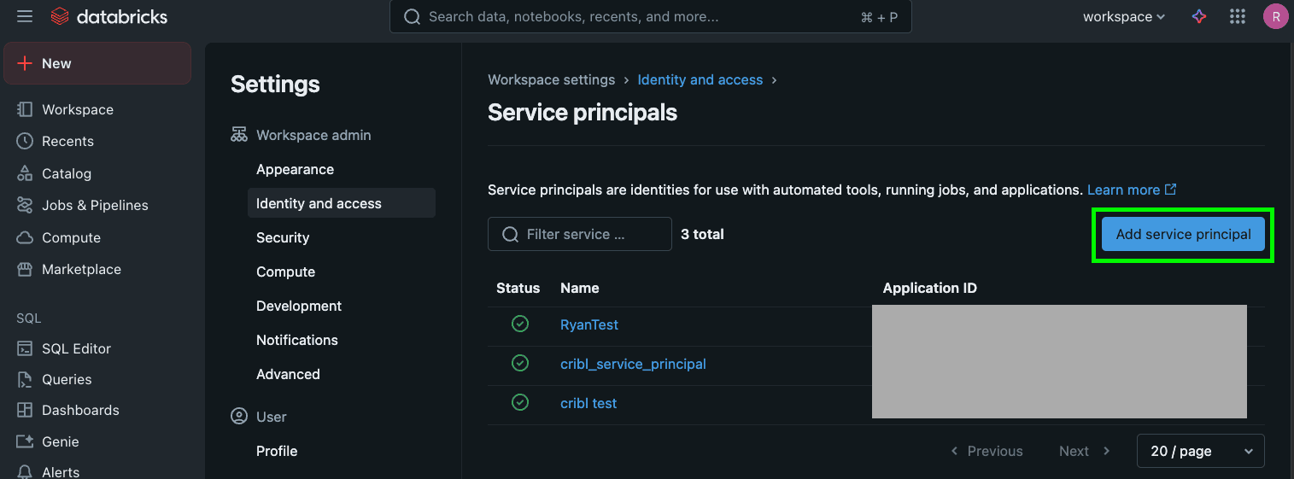Select Advanced settings section
This screenshot has height=479, width=1294.
tap(288, 374)
